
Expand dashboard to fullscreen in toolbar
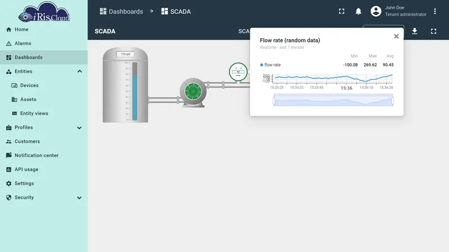coord(433,31)
